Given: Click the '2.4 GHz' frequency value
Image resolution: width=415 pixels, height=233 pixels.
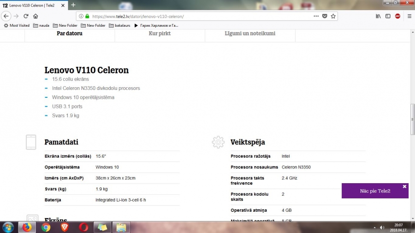Looking at the screenshot, I should [x=289, y=178].
